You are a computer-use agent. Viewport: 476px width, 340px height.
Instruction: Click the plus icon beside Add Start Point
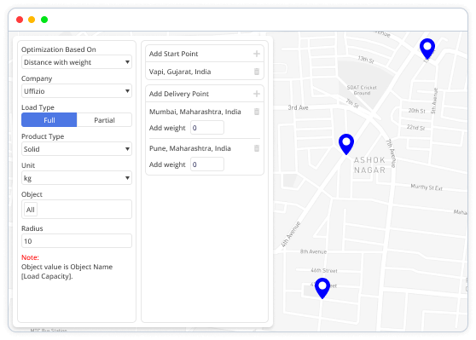click(x=257, y=54)
